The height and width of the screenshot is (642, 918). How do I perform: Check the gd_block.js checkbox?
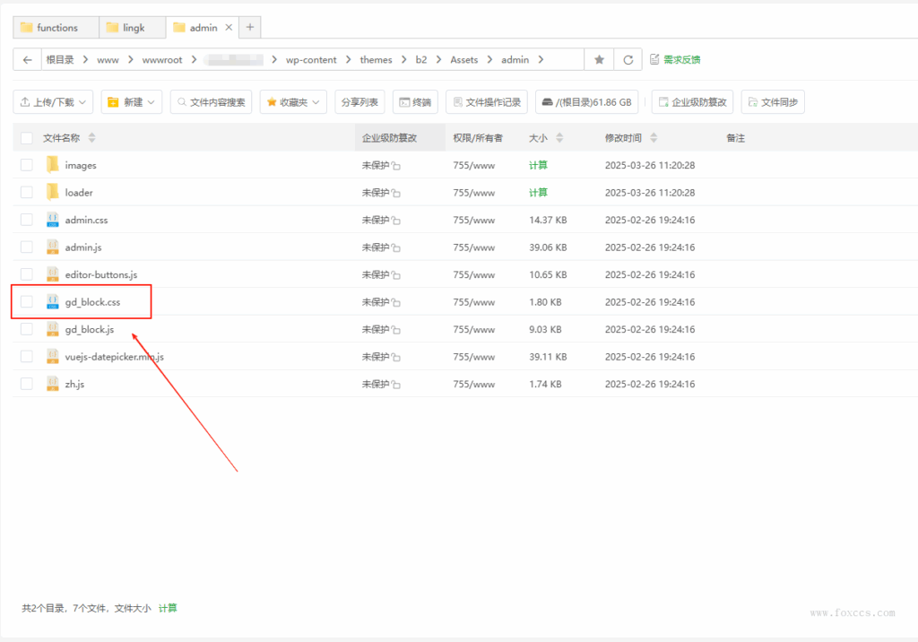tap(26, 328)
